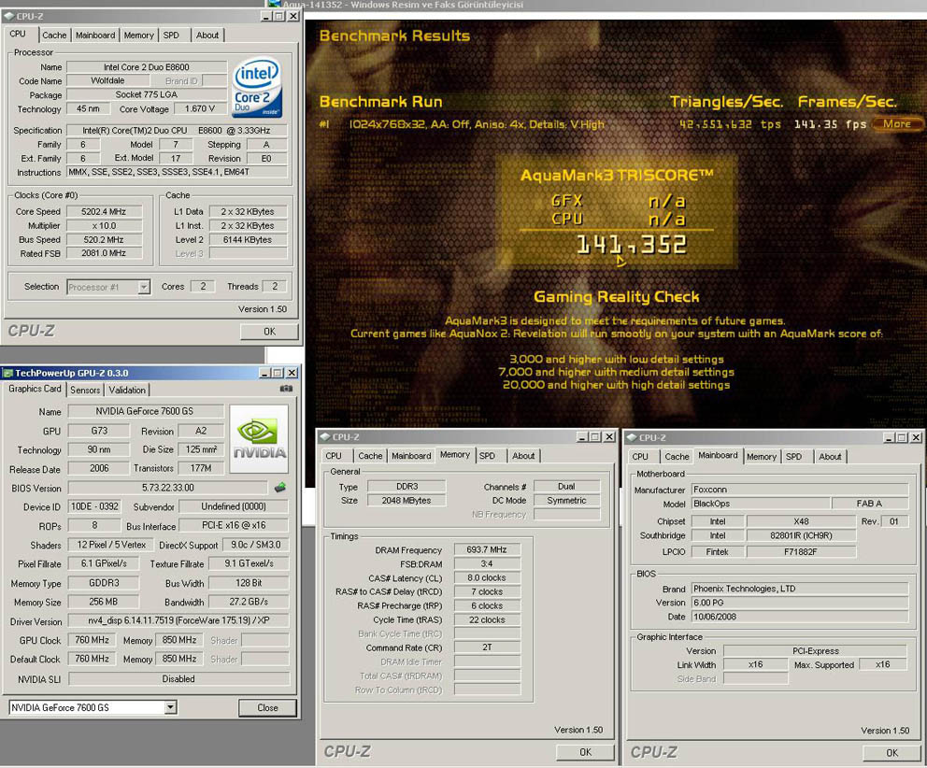Click the Mainboard CPU-Z window title icon
The width and height of the screenshot is (927, 768).
click(x=632, y=437)
